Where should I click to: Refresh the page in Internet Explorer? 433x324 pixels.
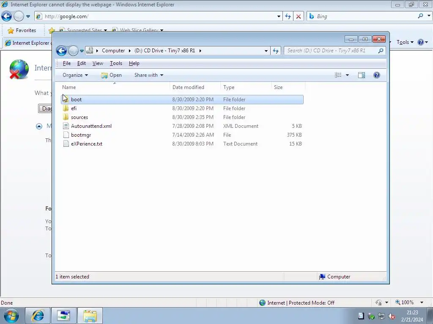pos(288,16)
